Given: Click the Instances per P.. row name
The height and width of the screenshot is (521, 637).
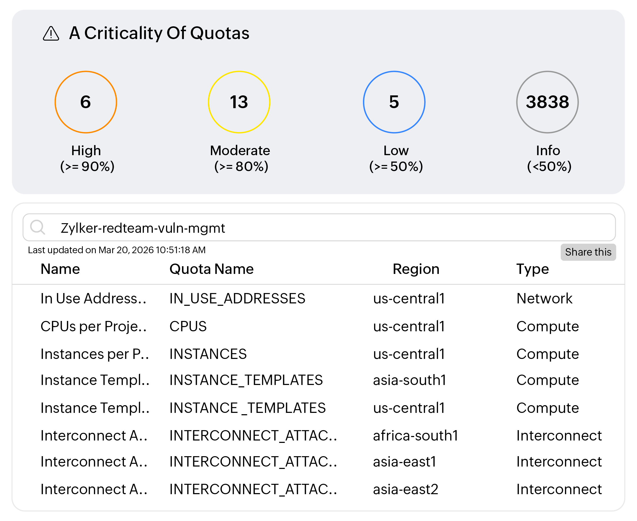Looking at the screenshot, I should pyautogui.click(x=95, y=354).
